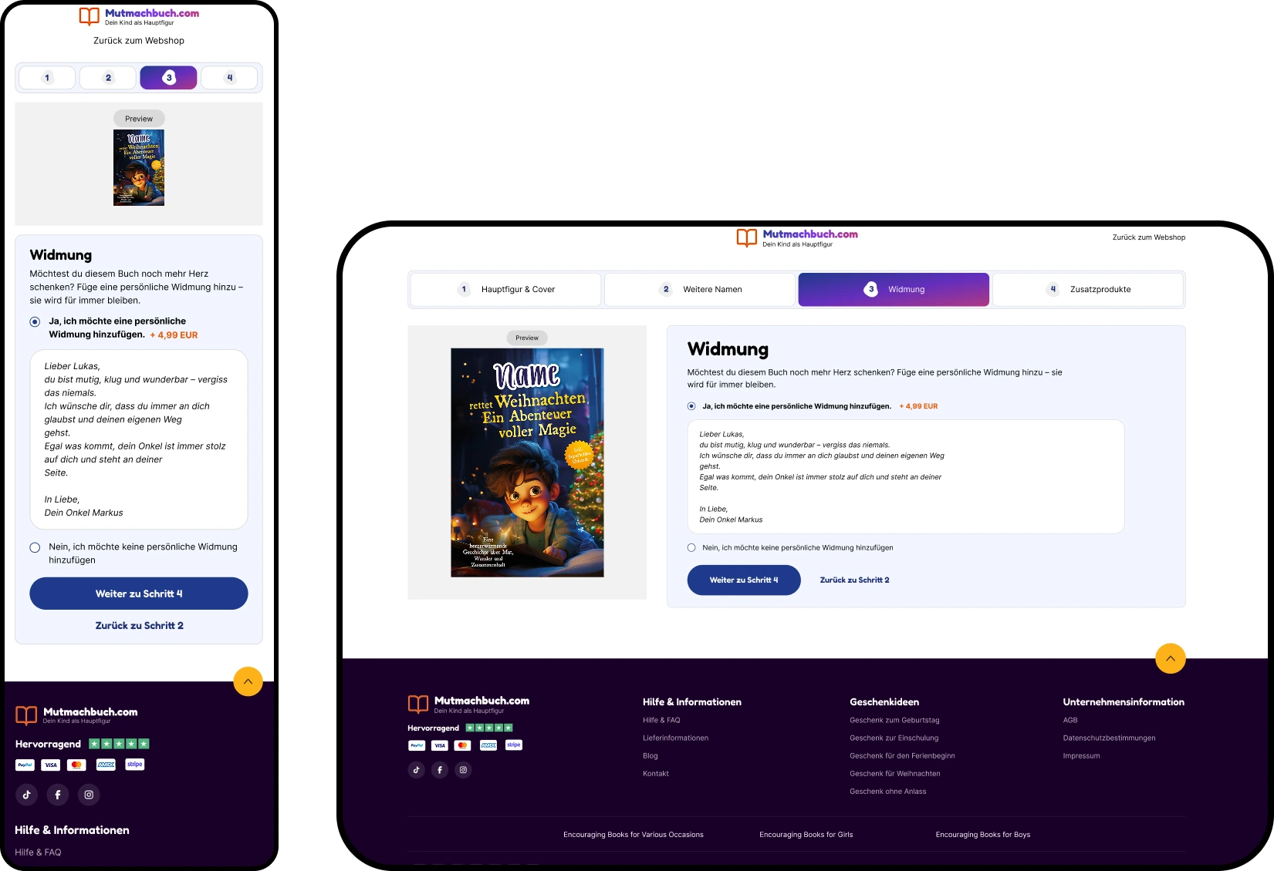Click the orange scroll-to-top arrow in desktop view
1274x871 pixels.
(1170, 658)
